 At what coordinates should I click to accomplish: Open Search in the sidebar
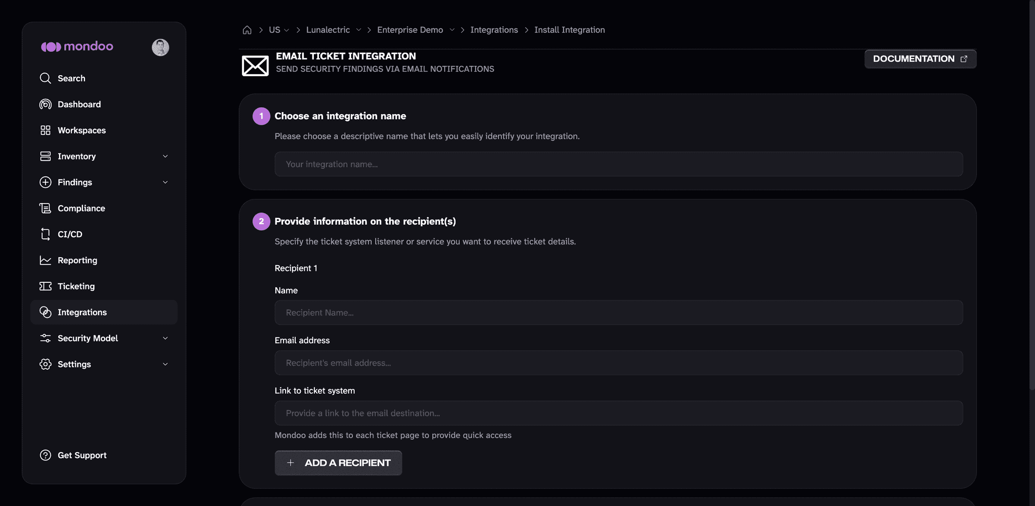click(104, 78)
